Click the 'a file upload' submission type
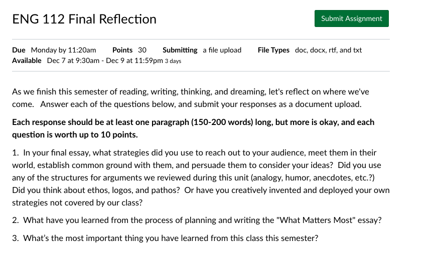The image size is (435, 266). [222, 50]
